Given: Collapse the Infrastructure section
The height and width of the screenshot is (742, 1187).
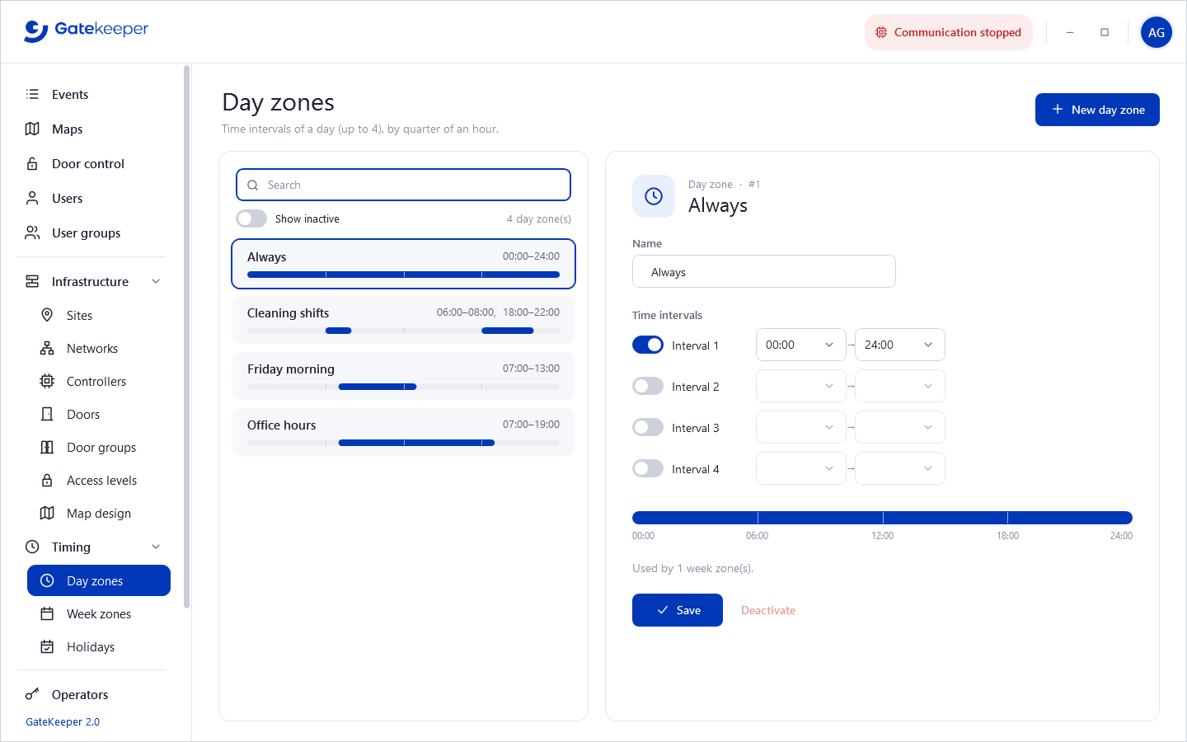Looking at the screenshot, I should pos(156,281).
